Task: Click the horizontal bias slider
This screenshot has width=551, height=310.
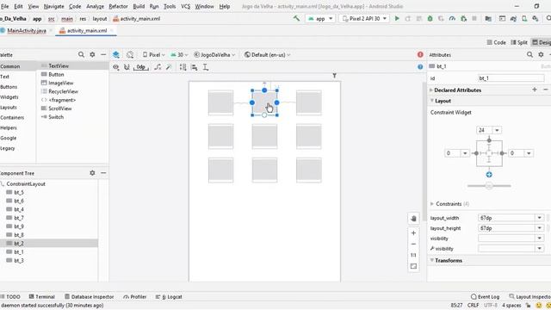Action: pos(489,186)
